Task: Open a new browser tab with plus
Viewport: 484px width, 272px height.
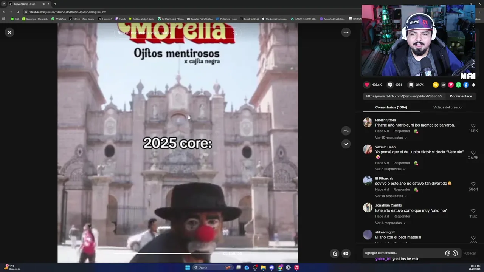Action: 55,4
